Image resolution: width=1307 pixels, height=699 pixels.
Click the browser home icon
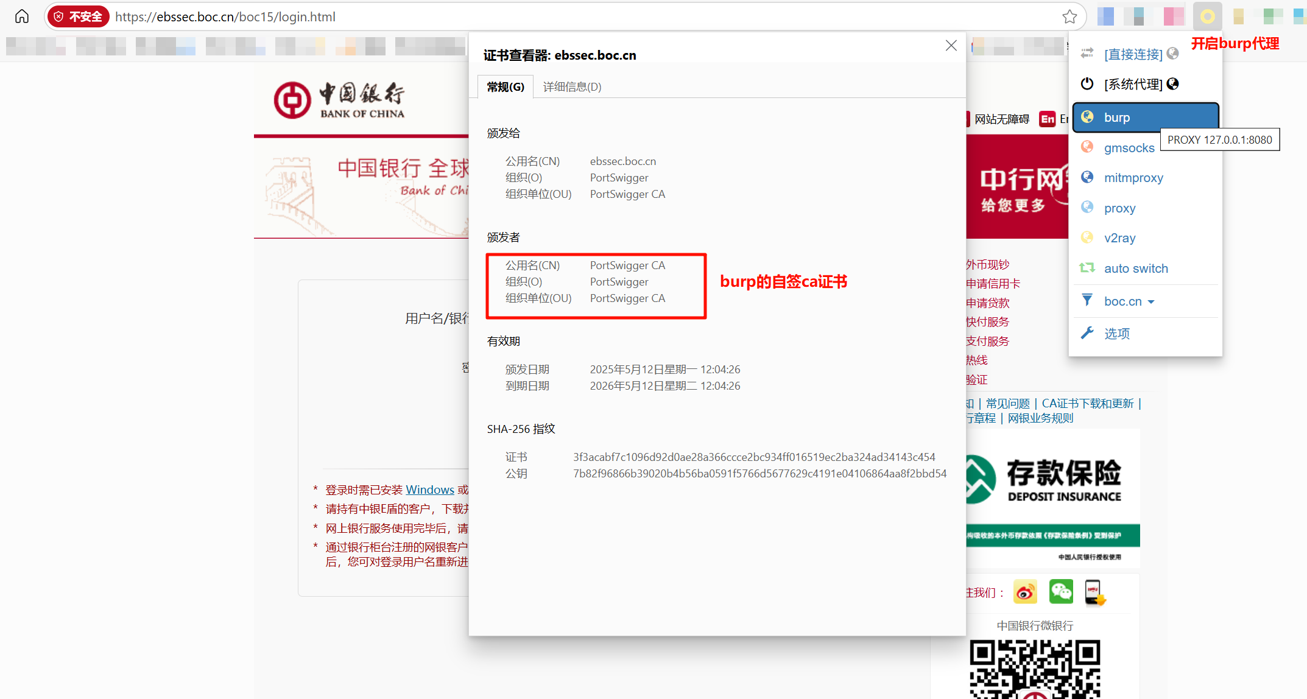pyautogui.click(x=22, y=16)
